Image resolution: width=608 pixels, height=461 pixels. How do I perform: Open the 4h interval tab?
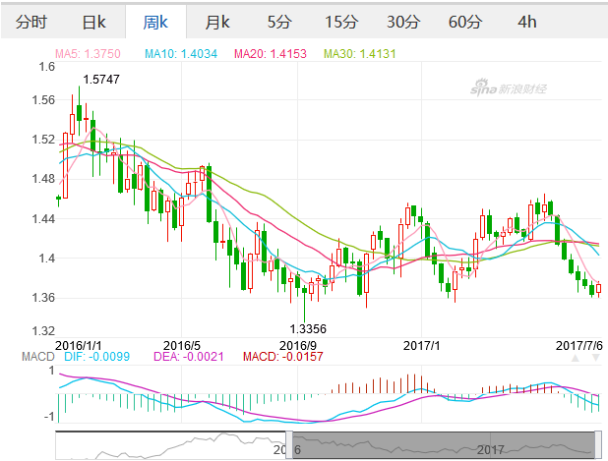(x=527, y=22)
